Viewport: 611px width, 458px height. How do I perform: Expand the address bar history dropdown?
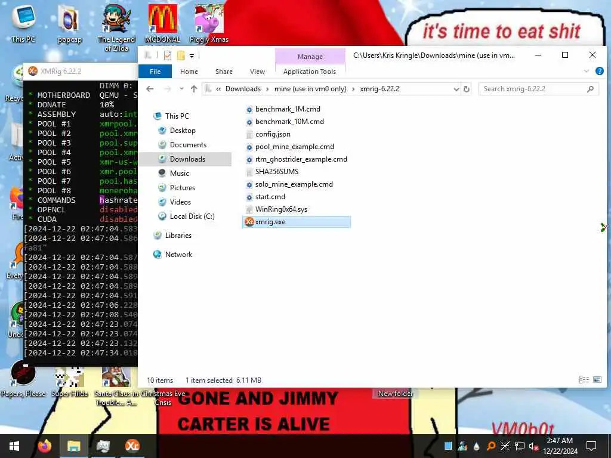coord(456,89)
